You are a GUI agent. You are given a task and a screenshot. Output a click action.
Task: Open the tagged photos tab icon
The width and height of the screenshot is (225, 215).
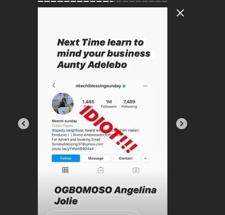pyautogui.click(x=136, y=170)
